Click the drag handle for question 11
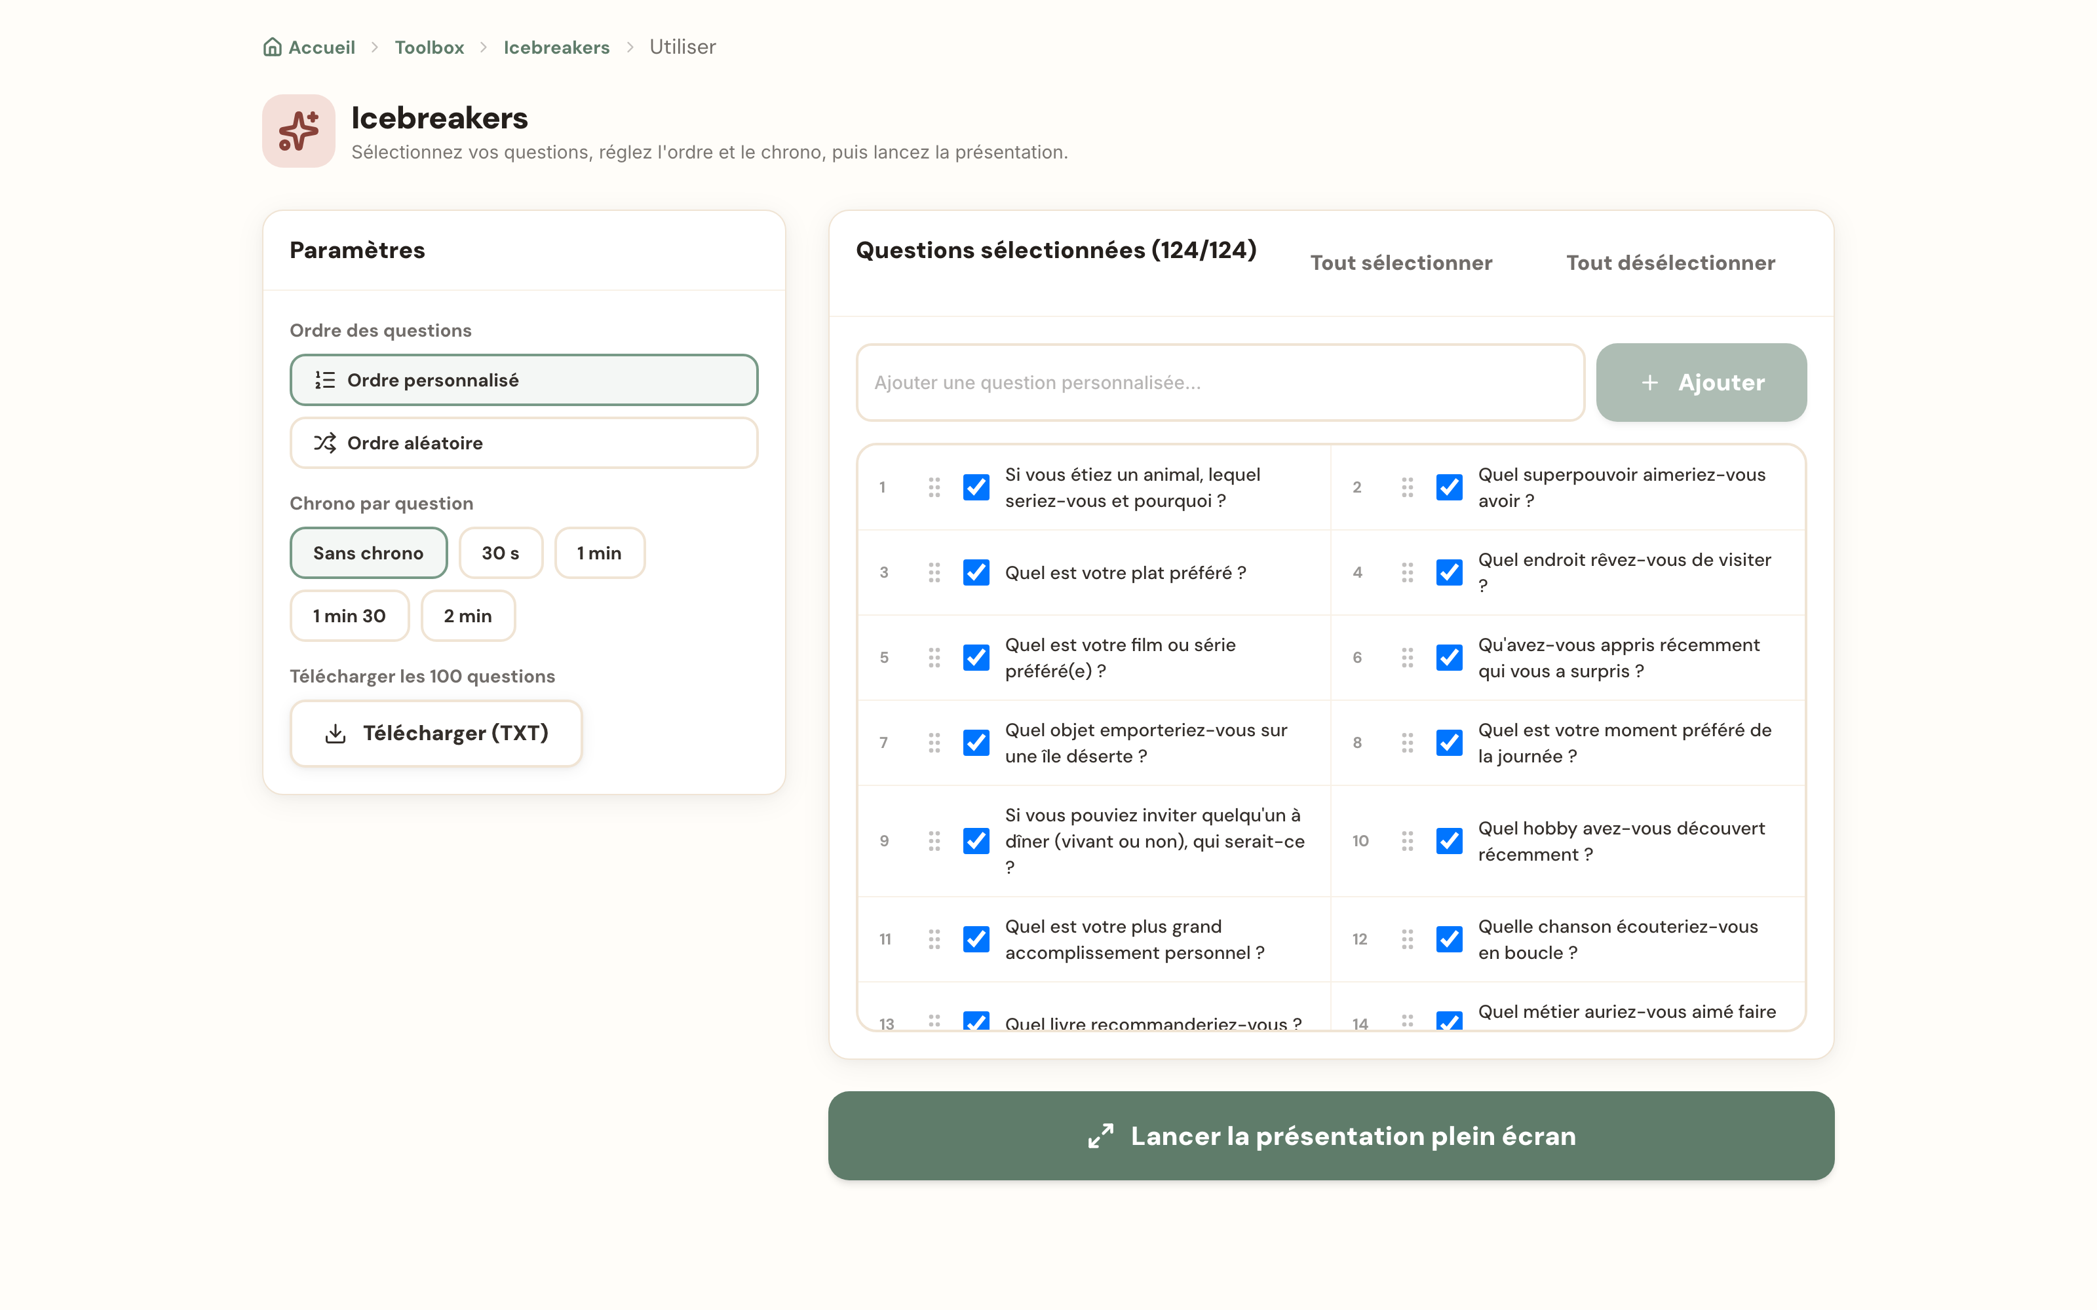Screen dimensions: 2097x1310 click(934, 939)
